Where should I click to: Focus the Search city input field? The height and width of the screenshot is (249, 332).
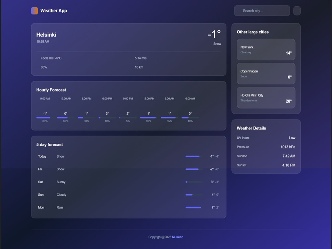[x=262, y=11]
